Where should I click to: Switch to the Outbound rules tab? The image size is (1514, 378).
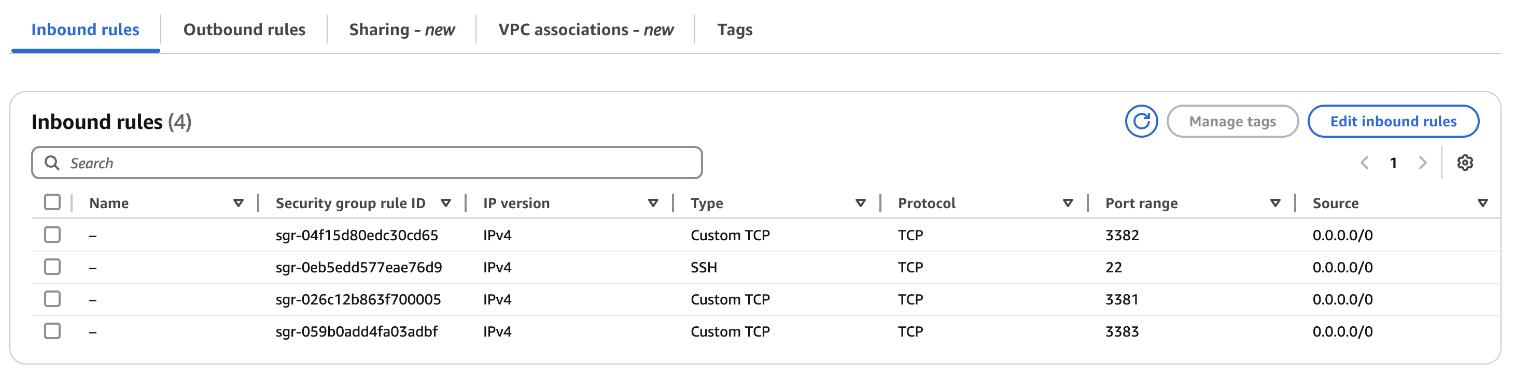click(x=245, y=30)
